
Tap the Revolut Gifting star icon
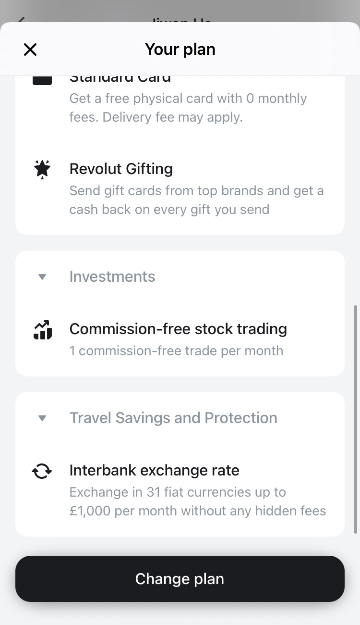click(42, 169)
